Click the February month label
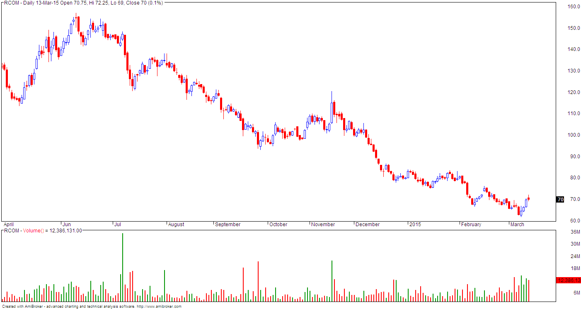 tap(472, 224)
